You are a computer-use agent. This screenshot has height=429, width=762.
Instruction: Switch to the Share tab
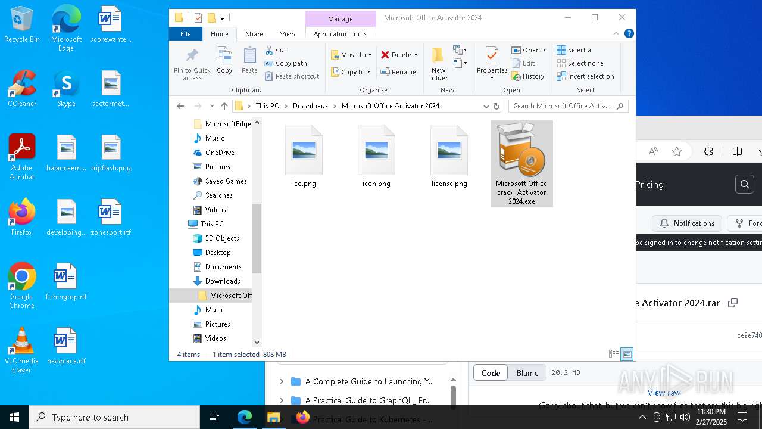(x=254, y=34)
